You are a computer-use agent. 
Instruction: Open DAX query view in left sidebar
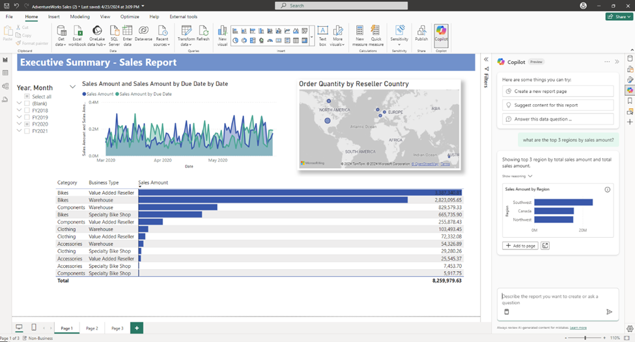(5, 99)
